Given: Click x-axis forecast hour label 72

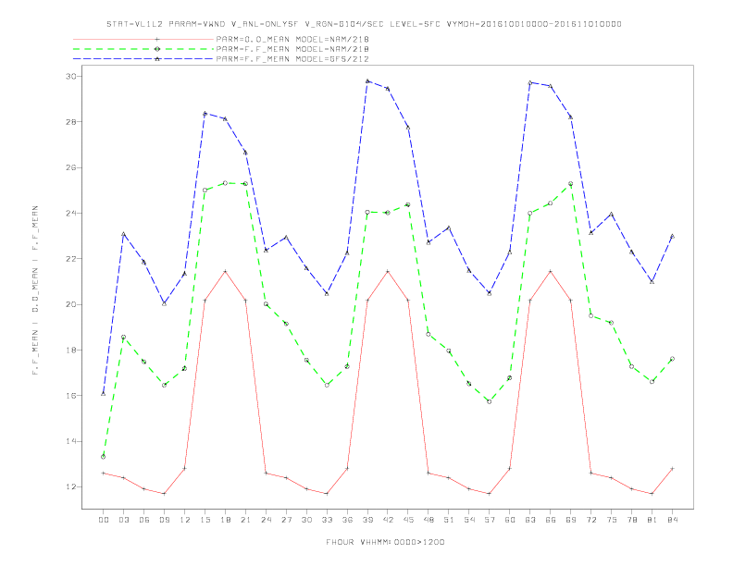Looking at the screenshot, I should click(591, 520).
